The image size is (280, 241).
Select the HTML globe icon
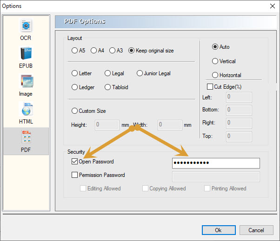(x=26, y=109)
